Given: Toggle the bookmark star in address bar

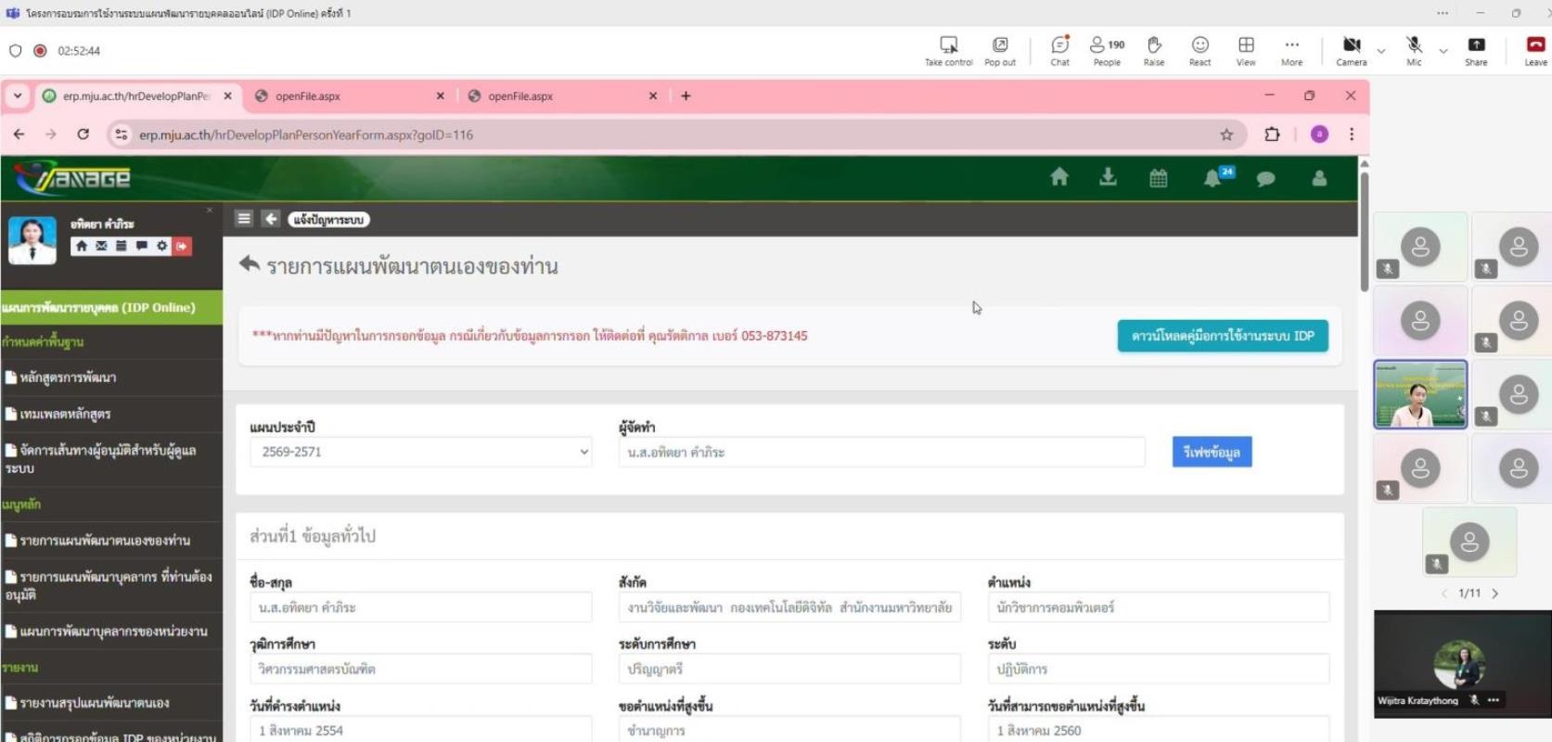Looking at the screenshot, I should point(1226,134).
